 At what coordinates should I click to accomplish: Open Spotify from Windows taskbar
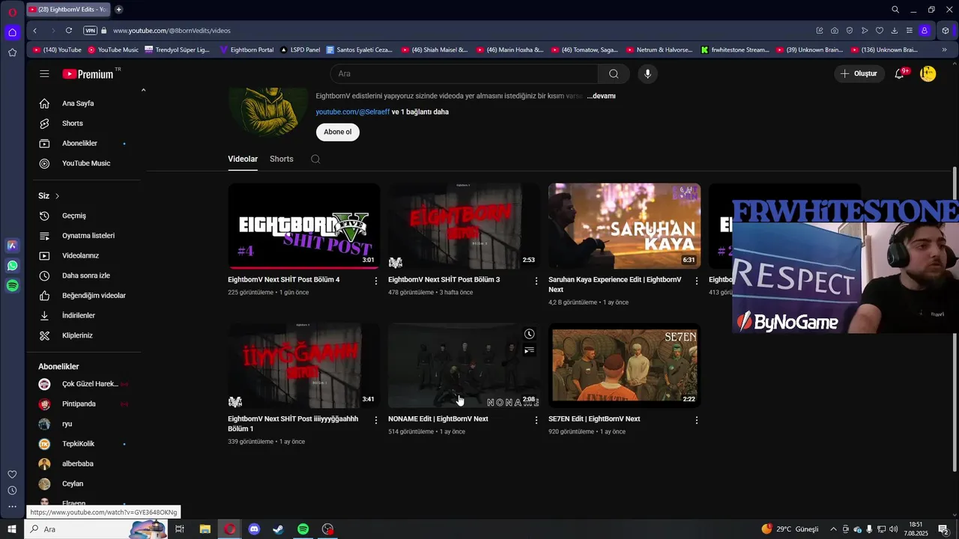[303, 529]
